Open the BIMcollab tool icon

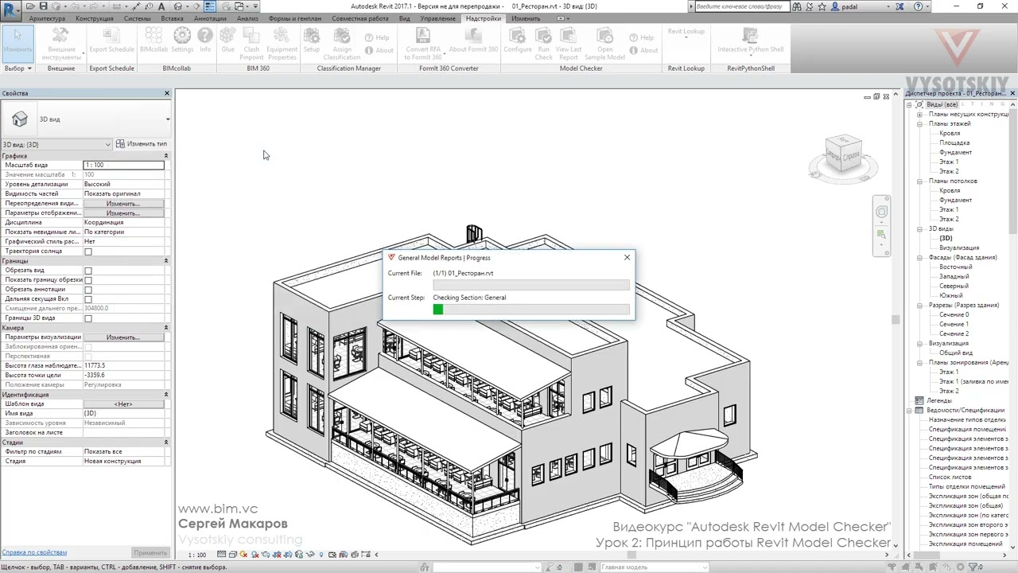point(153,41)
